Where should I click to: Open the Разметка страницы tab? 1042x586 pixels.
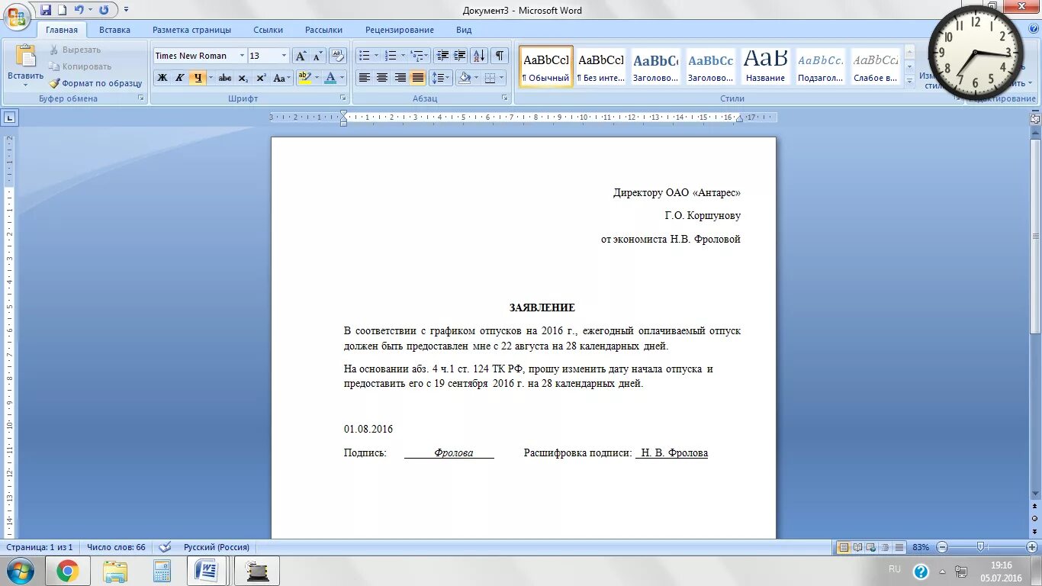[191, 30]
